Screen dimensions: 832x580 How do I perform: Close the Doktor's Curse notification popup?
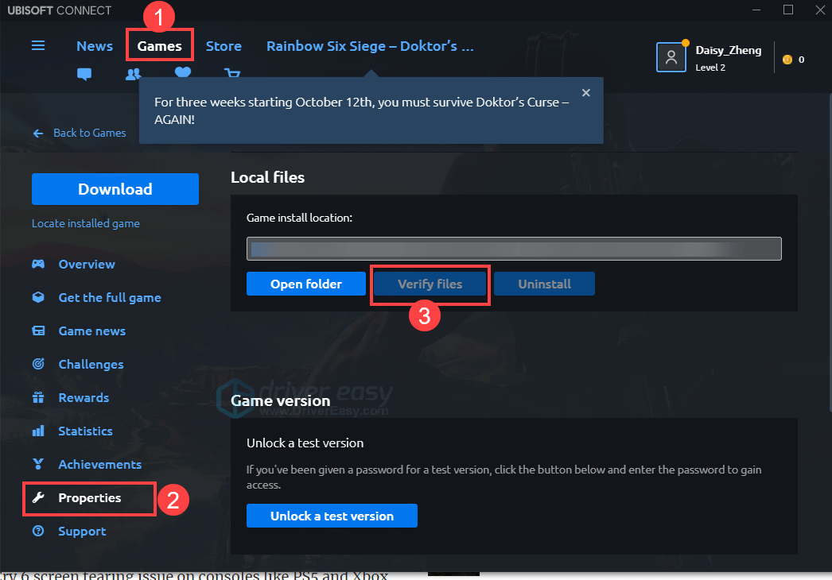585,93
